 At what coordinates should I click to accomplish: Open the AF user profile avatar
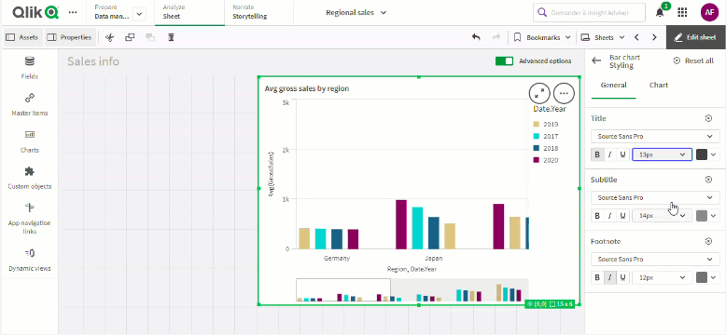click(709, 12)
